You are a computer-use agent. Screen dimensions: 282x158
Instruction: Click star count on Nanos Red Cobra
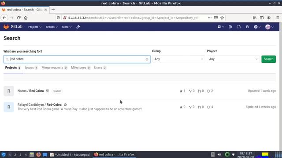coord(182,91)
